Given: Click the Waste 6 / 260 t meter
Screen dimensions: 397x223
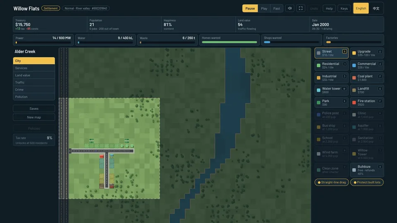Looking at the screenshot, I should 167,40.
